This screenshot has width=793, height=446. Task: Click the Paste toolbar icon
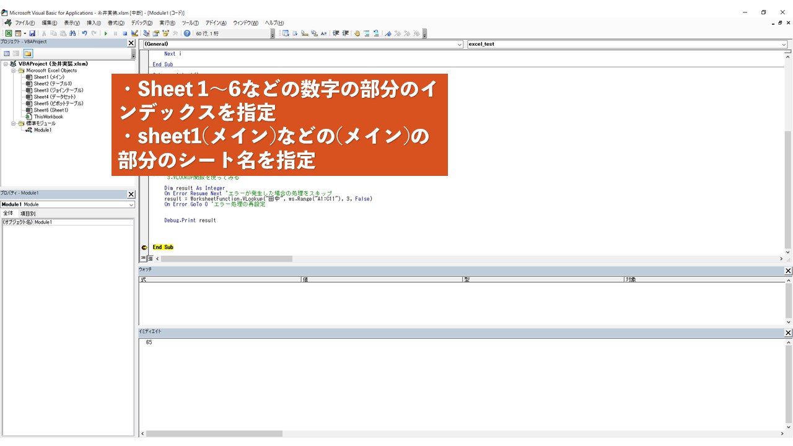coord(63,33)
